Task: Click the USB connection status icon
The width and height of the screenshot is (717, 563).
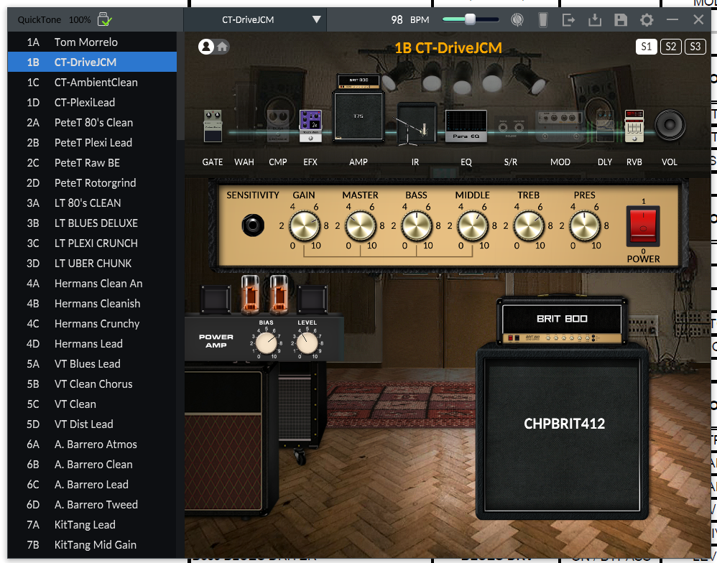Action: click(104, 19)
